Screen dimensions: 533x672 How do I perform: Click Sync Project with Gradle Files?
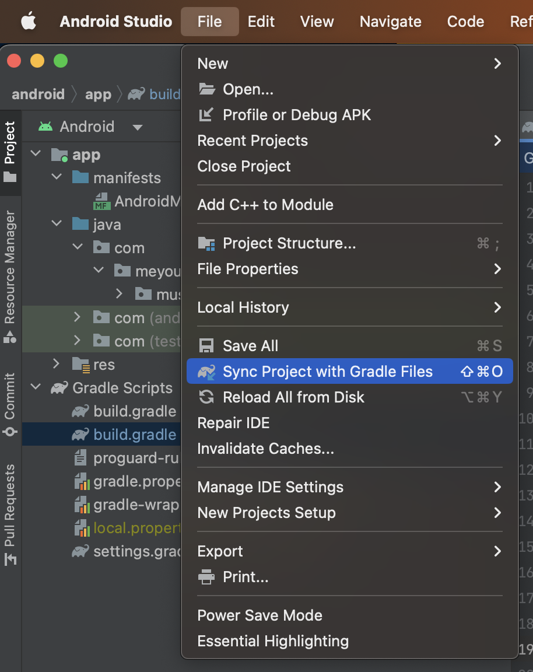tap(328, 372)
